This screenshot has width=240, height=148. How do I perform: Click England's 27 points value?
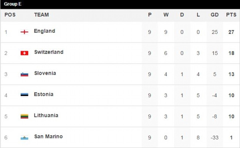tap(231, 32)
